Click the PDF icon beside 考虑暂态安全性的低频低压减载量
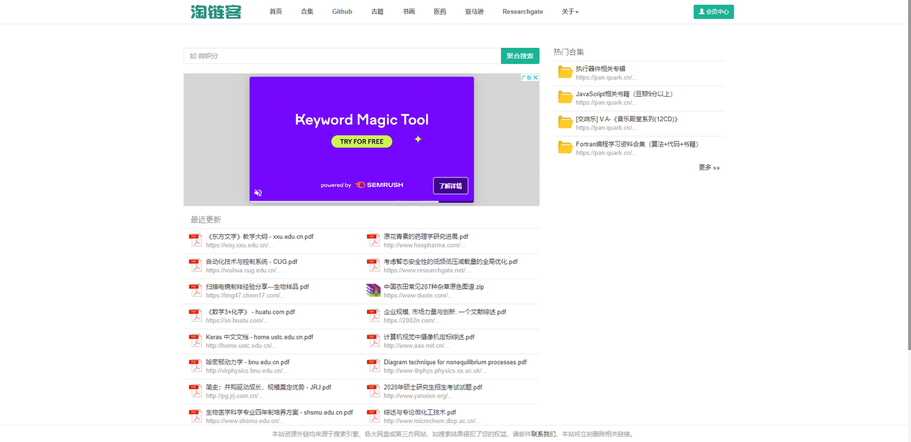Screen dimensions: 911x442 click(373, 265)
